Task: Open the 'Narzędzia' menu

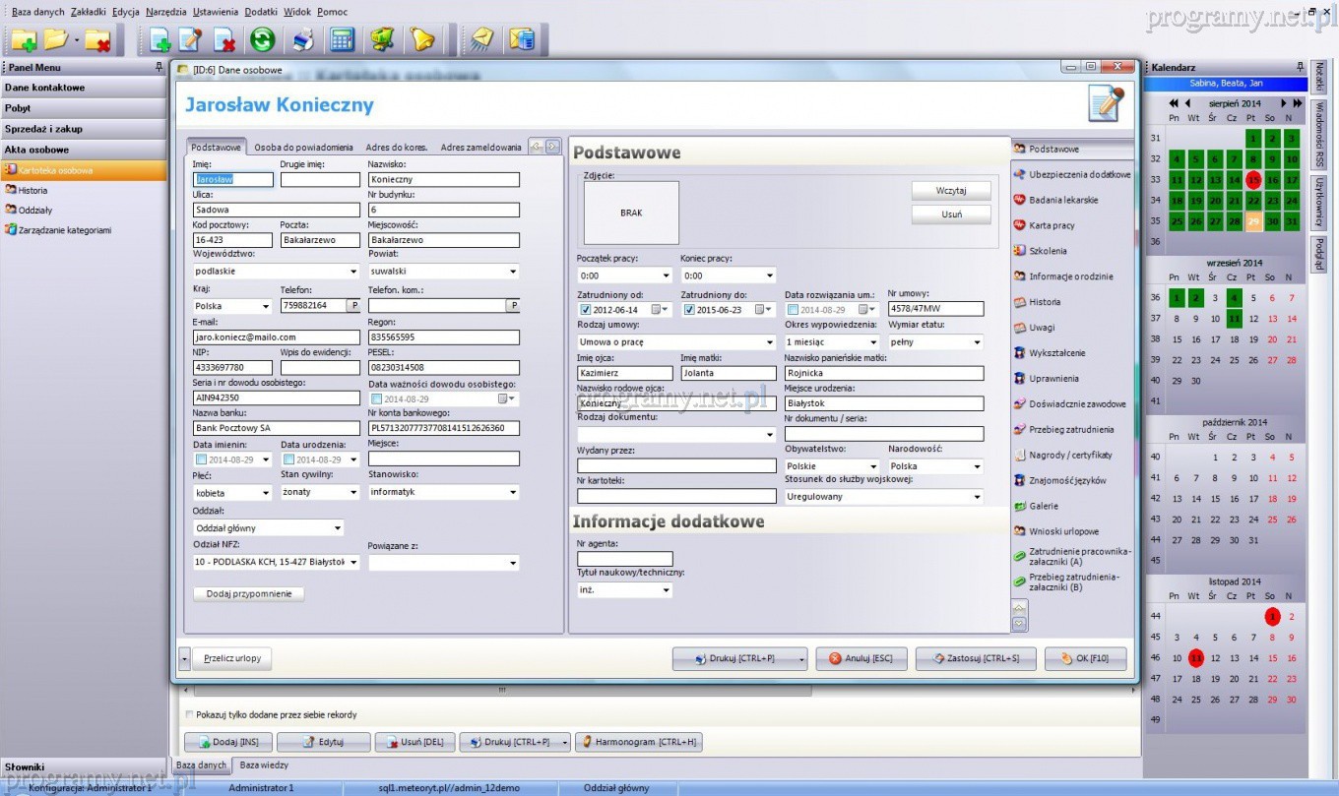Action: (164, 12)
